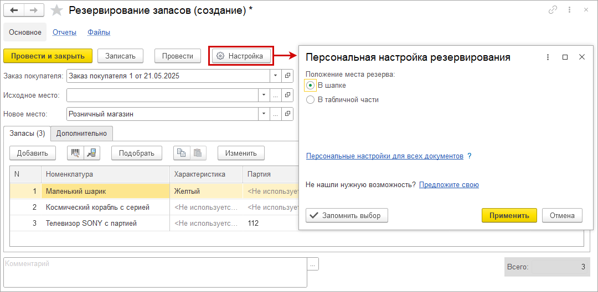Open the Отчеты section

point(64,32)
